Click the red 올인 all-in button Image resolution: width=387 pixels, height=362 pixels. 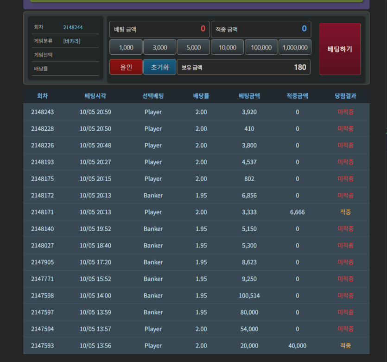(126, 67)
